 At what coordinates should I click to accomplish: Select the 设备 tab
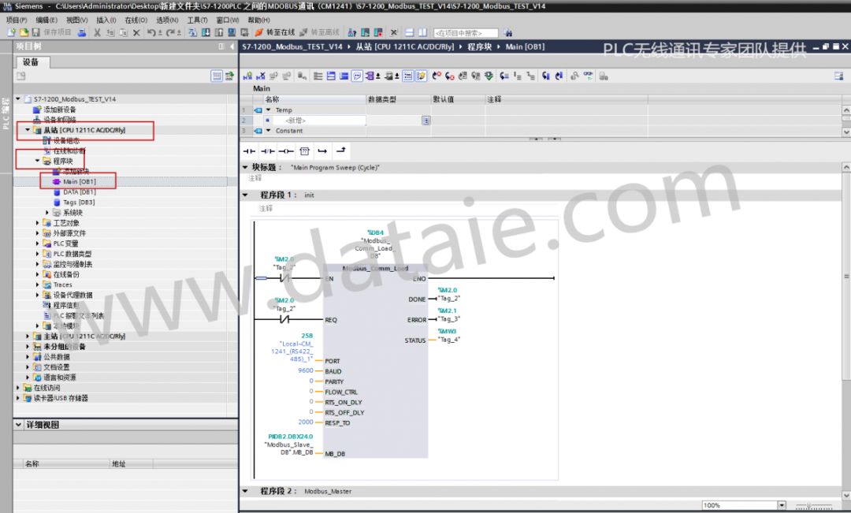[x=32, y=62]
